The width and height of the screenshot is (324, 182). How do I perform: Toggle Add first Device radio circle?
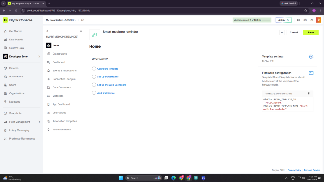(94, 93)
